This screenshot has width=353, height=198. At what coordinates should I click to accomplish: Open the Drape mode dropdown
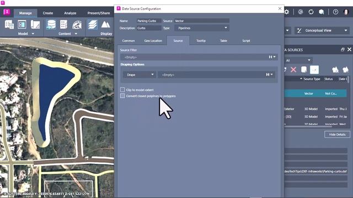tap(139, 75)
